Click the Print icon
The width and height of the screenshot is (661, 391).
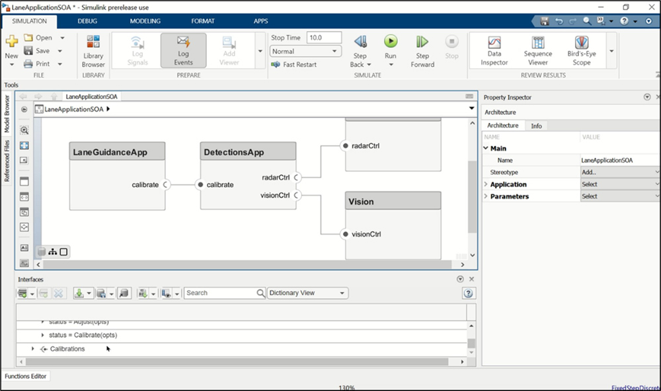(28, 63)
